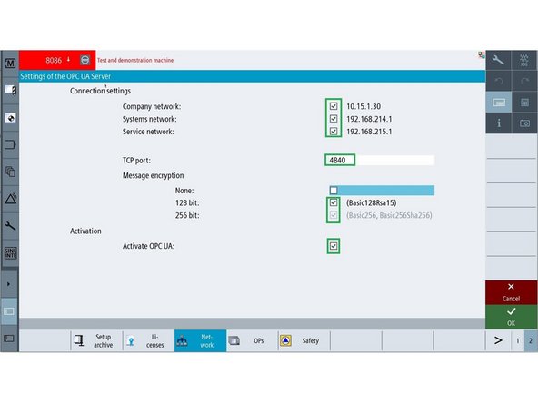This screenshot has width=538, height=403.
Task: Click the bottom screen icon in sidebar
Action: pos(9,339)
